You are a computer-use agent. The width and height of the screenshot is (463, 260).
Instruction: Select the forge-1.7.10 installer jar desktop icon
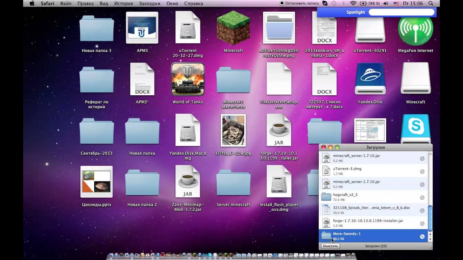tap(279, 130)
